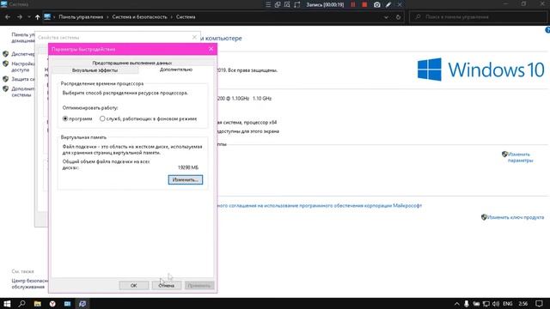Click microphone icon in system tray
The image size is (550, 309).
pos(467,304)
